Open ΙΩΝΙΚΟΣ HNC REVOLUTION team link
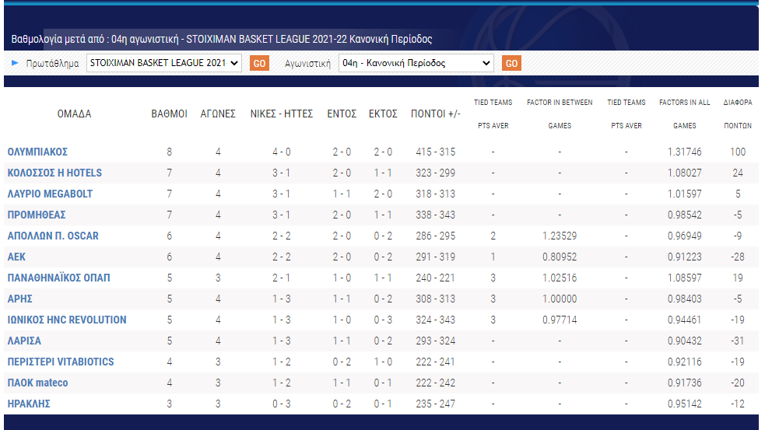 pos(67,320)
